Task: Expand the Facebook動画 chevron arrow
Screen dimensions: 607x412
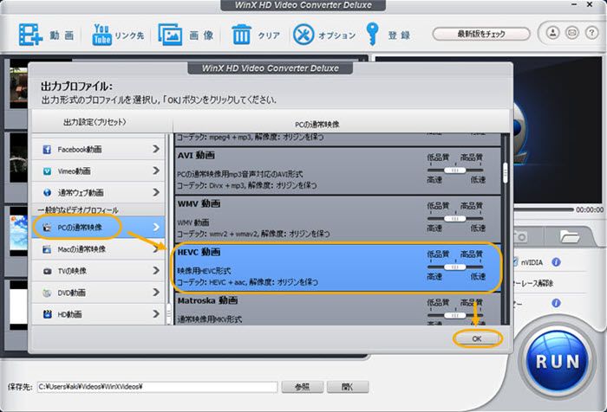Action: (156, 149)
